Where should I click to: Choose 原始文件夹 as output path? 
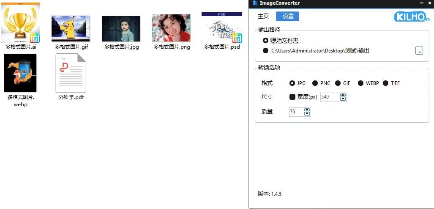tap(265, 41)
